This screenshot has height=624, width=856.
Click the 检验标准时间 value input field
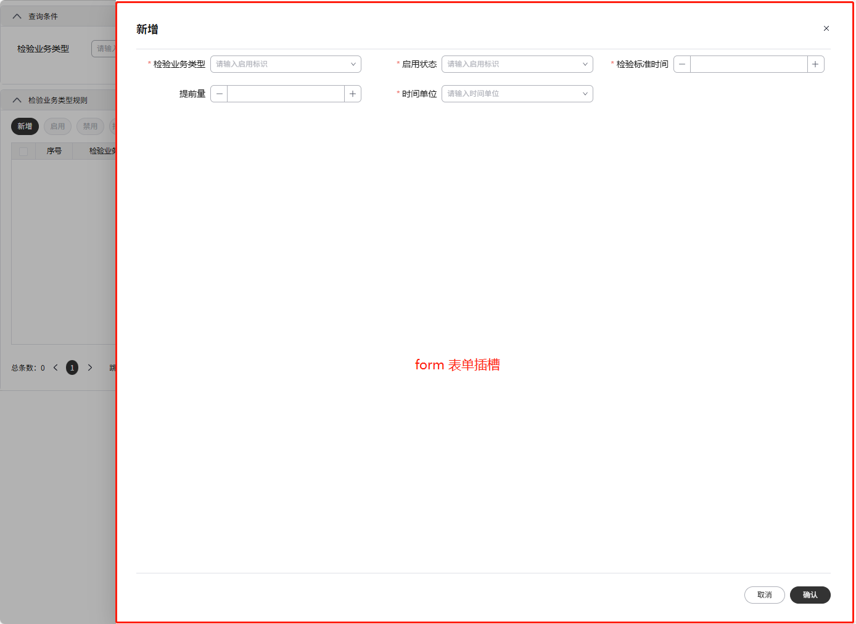(x=748, y=64)
